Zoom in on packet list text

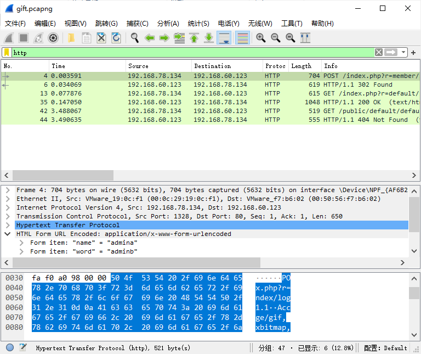261,38
